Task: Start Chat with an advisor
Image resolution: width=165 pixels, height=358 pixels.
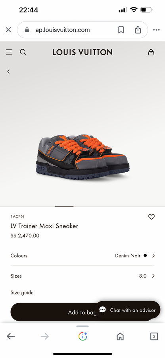Action: pos(127,310)
